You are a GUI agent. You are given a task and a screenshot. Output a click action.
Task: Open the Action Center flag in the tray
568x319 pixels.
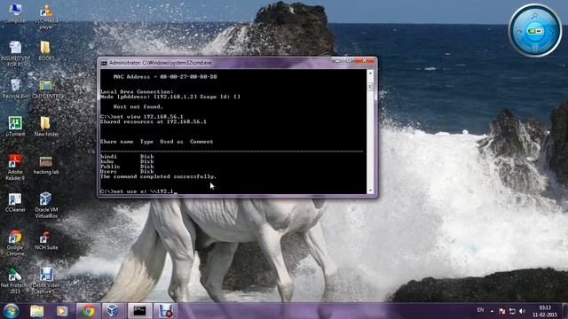(501, 311)
